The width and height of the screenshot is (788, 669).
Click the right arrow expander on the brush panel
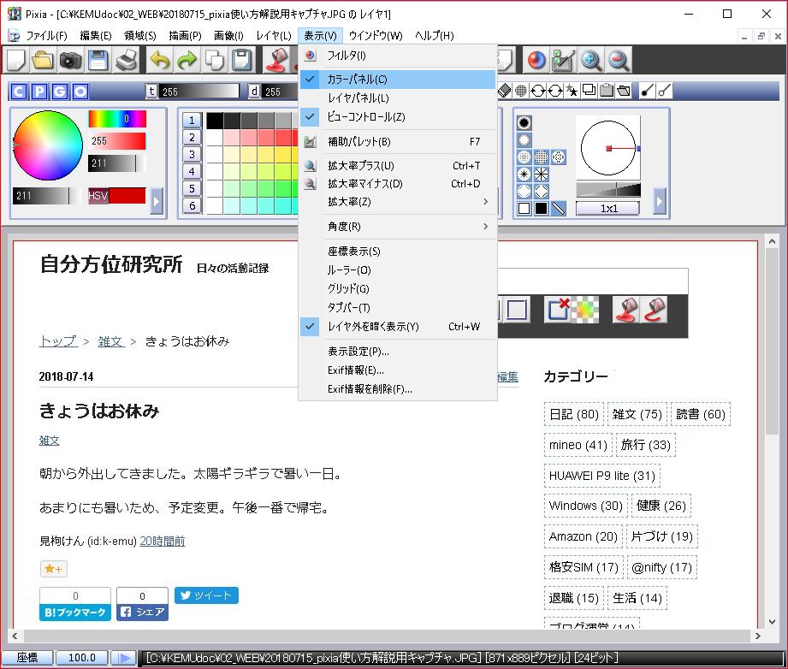(659, 202)
